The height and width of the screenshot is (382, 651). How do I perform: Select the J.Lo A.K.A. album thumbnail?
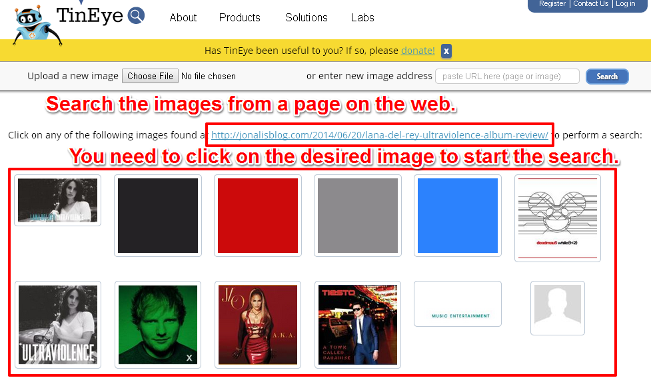click(x=258, y=325)
